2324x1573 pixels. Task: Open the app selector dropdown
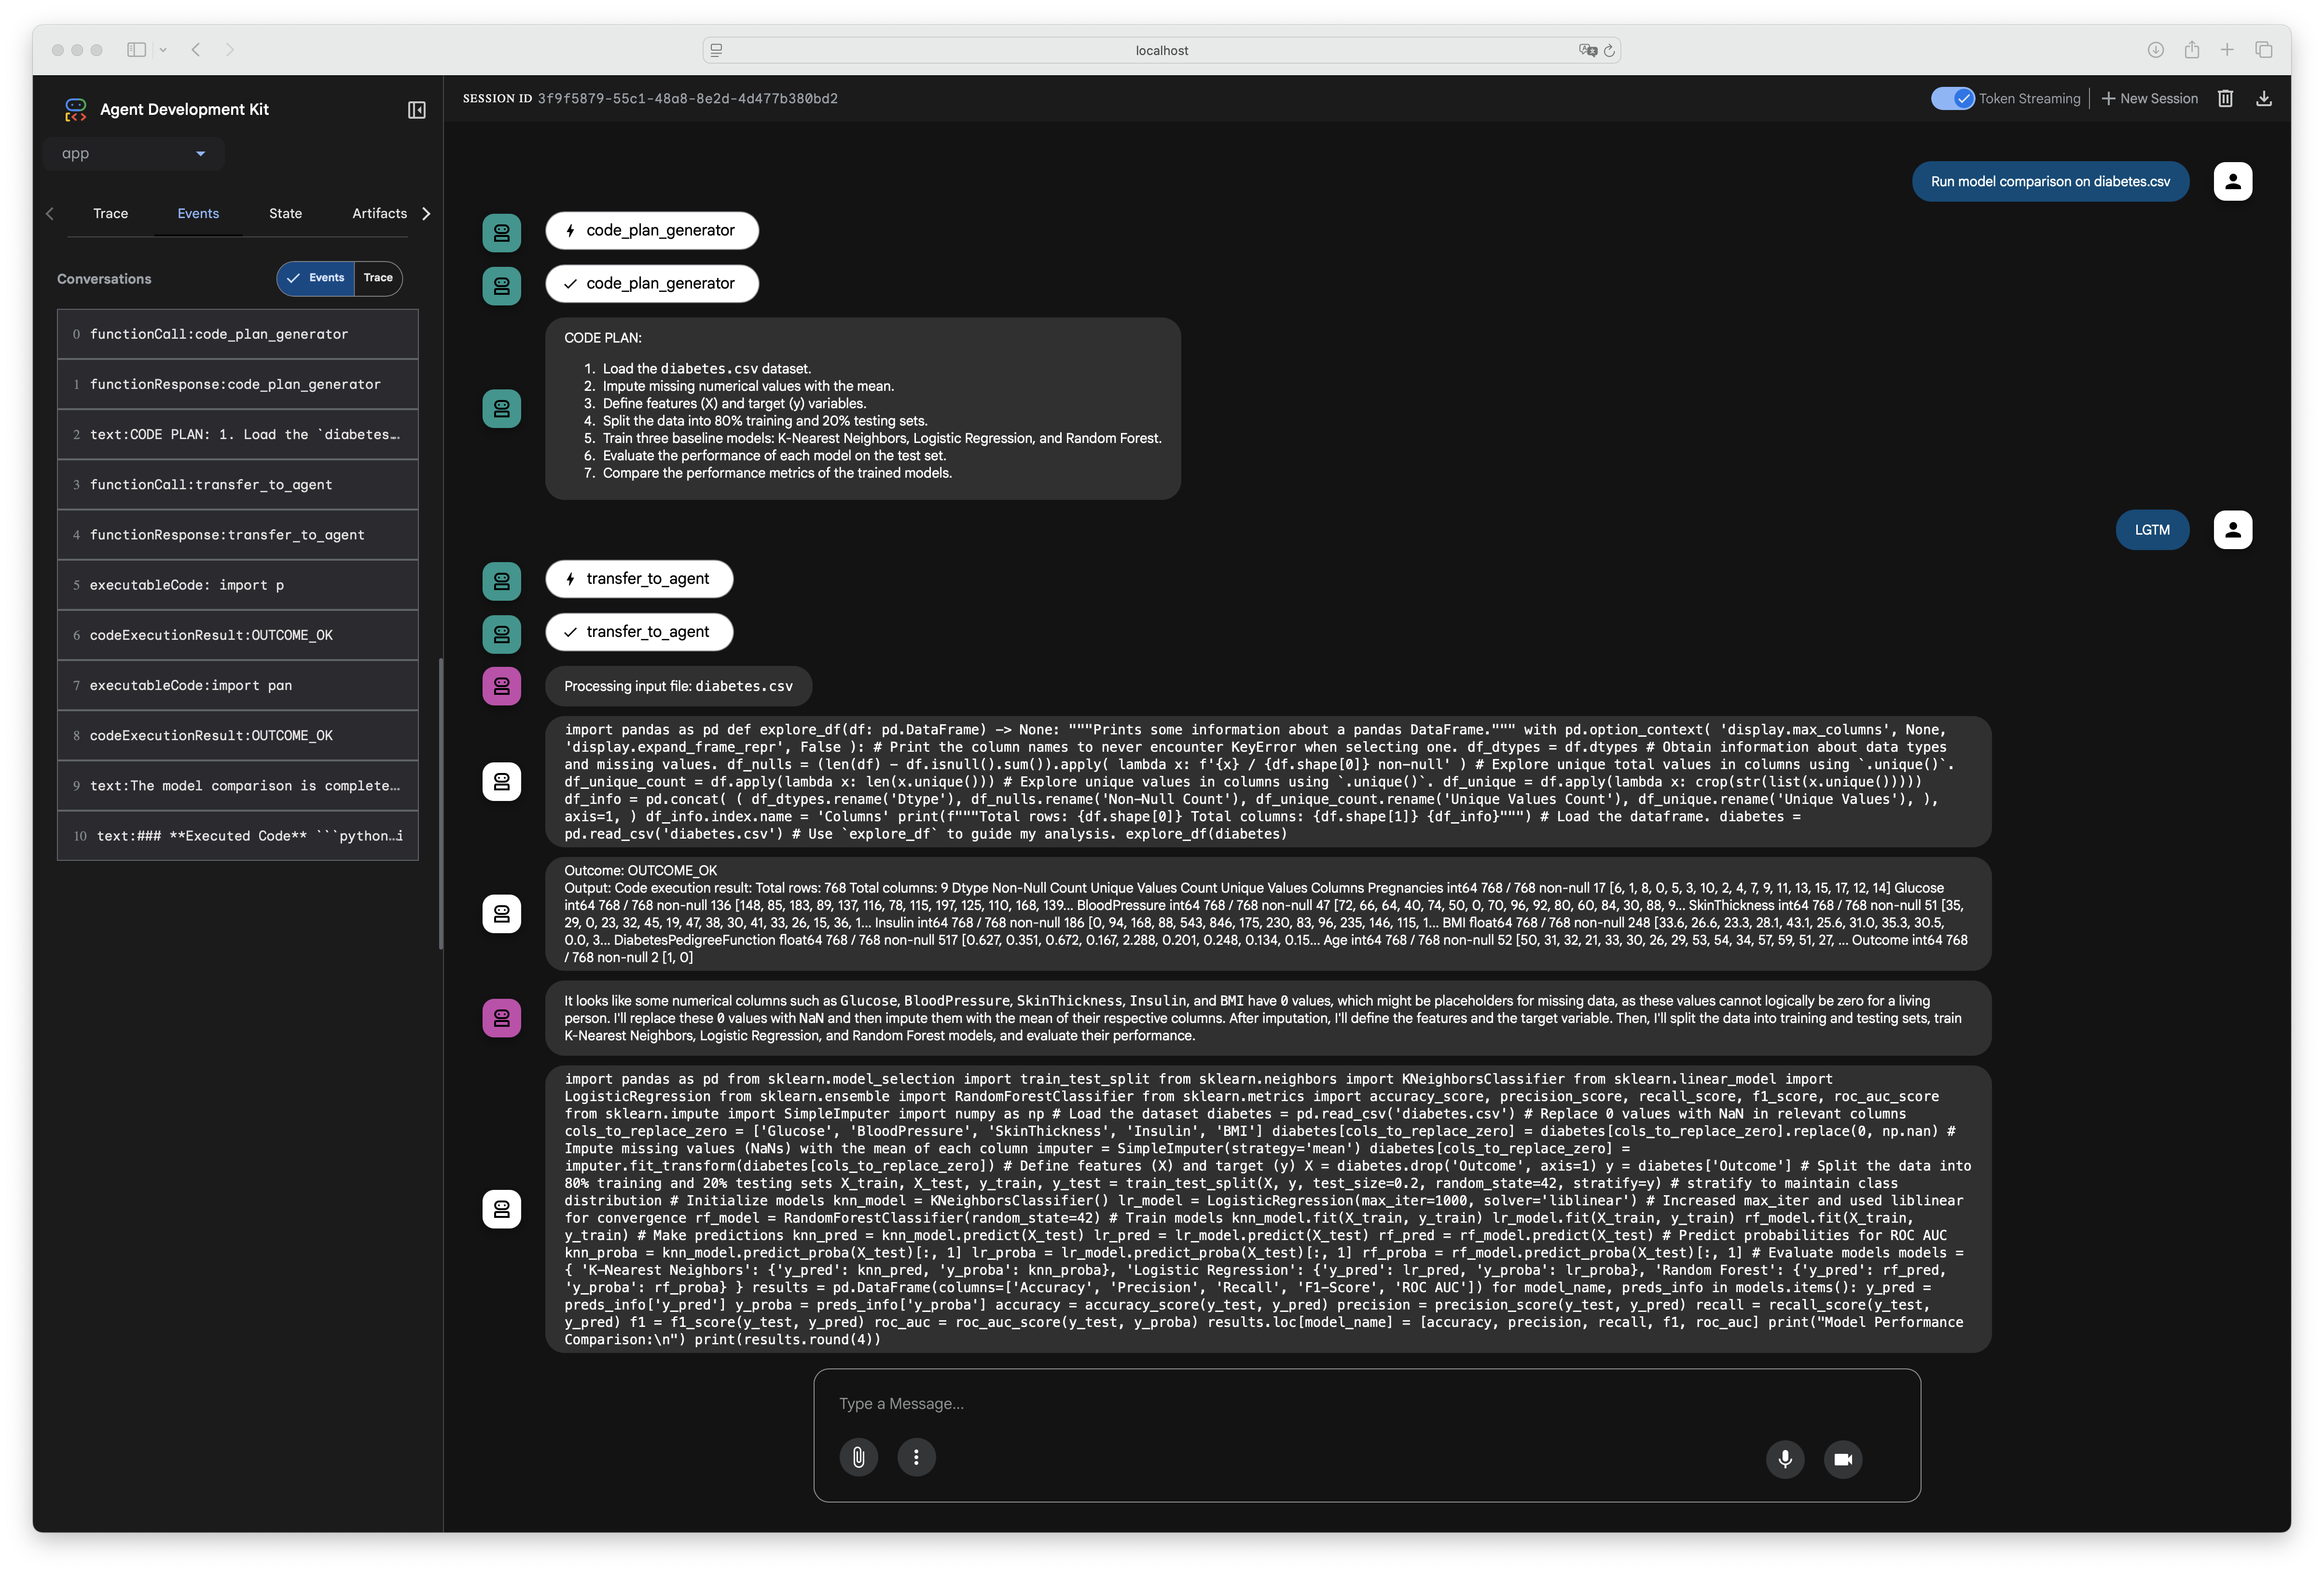134,153
